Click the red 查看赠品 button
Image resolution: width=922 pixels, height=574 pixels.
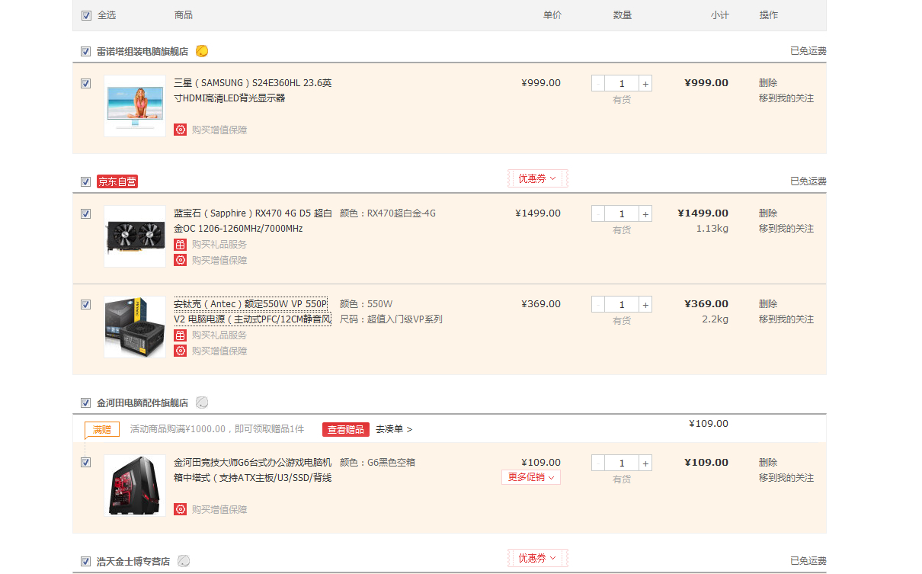pyautogui.click(x=346, y=430)
